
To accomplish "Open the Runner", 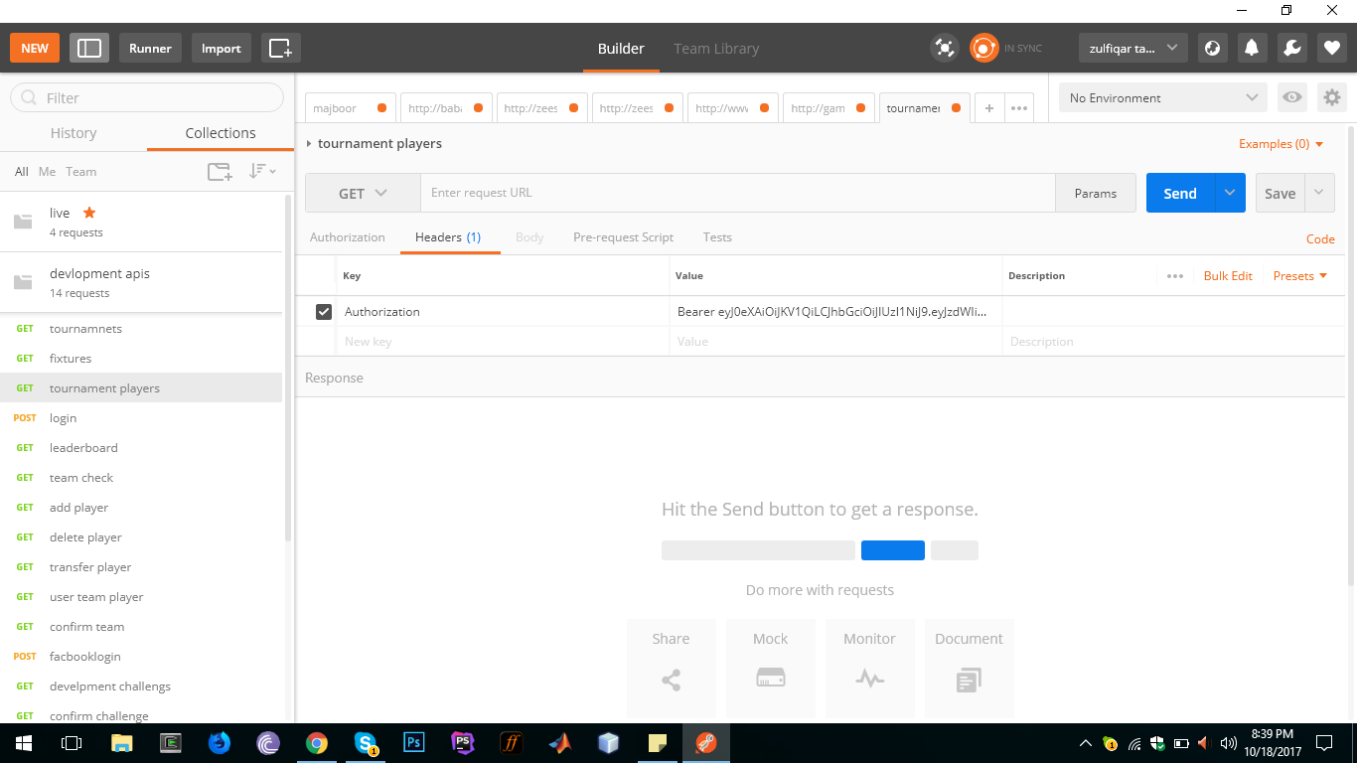I will click(x=150, y=48).
